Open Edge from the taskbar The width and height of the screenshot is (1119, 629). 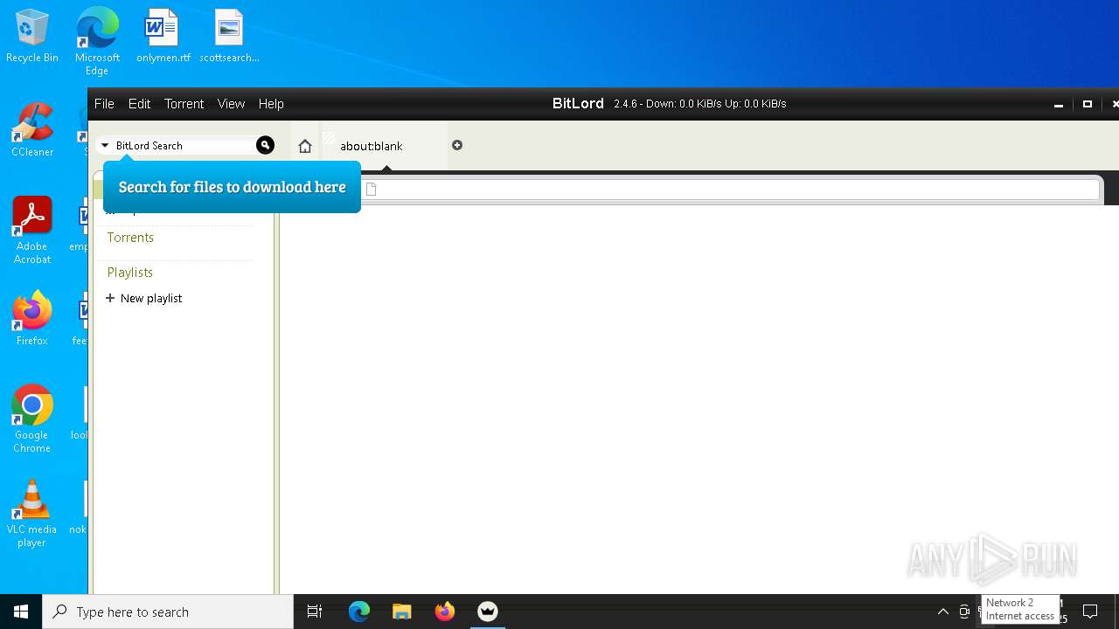click(x=359, y=612)
